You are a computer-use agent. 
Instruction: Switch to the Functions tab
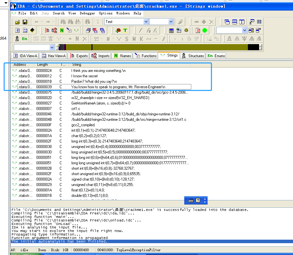click(x=145, y=56)
